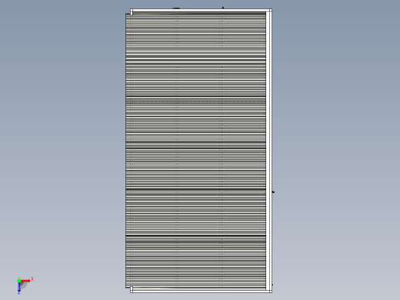Click the green Y axis dot of the triad
The image size is (400, 300).
click(19, 281)
